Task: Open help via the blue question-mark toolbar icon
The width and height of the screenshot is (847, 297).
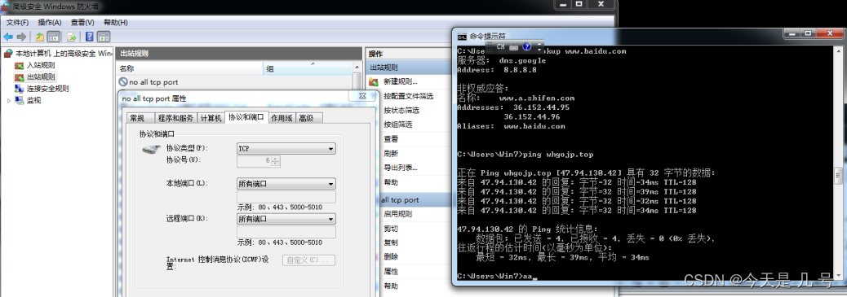Action: pos(90,37)
